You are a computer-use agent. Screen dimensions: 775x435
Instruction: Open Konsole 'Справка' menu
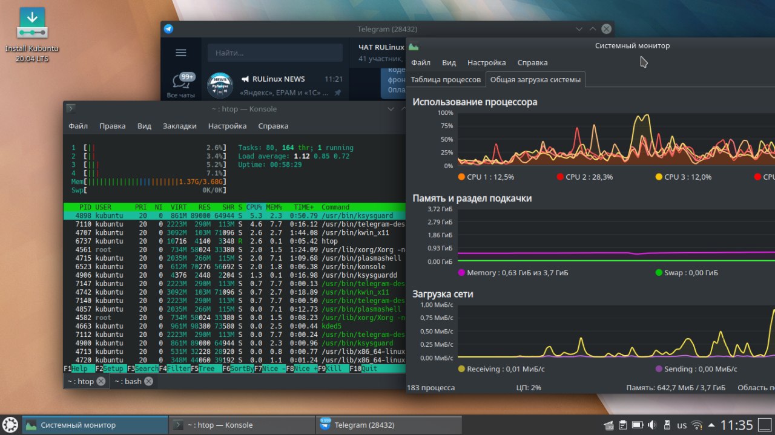(273, 126)
